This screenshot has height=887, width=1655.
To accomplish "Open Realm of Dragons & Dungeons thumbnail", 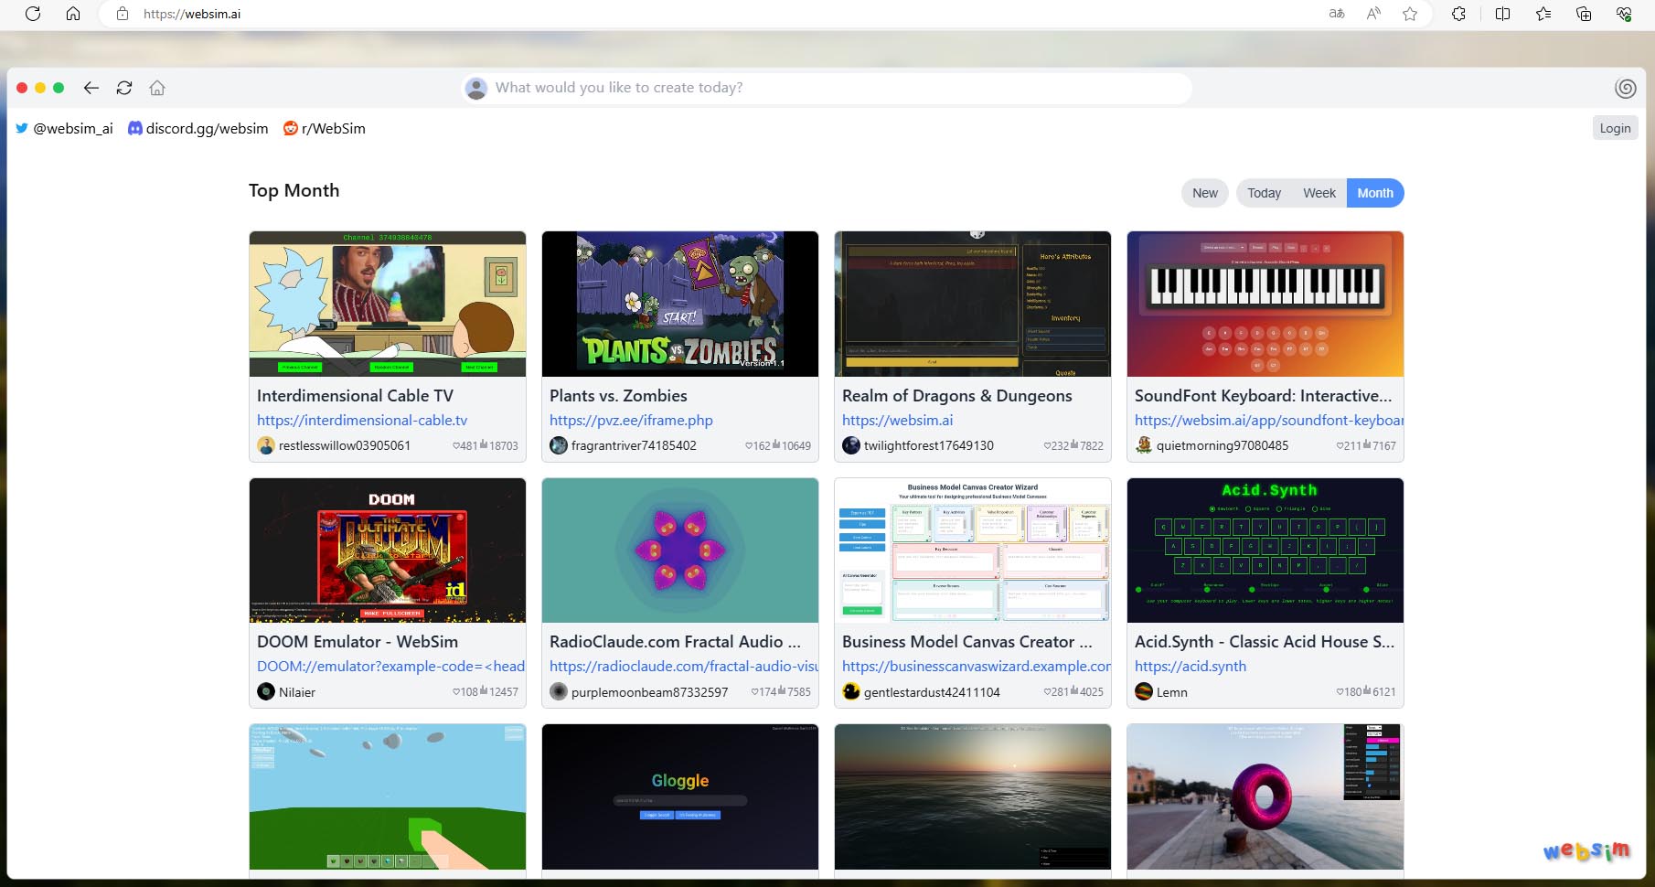I will click(x=973, y=304).
